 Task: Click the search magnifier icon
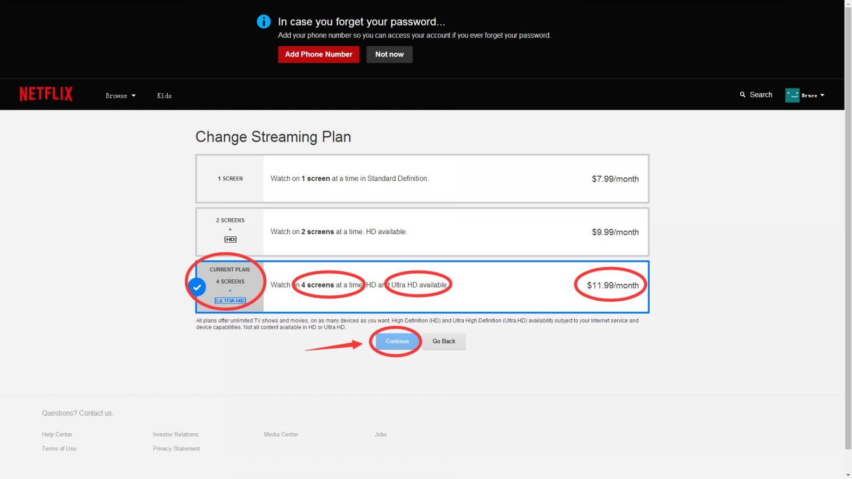(742, 95)
